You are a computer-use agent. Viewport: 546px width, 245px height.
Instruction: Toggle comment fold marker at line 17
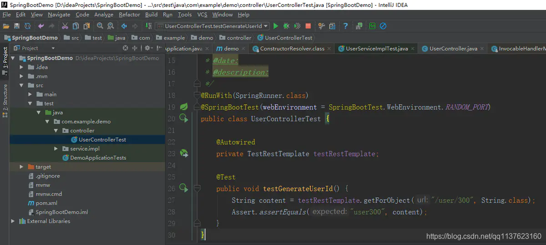pos(197,83)
